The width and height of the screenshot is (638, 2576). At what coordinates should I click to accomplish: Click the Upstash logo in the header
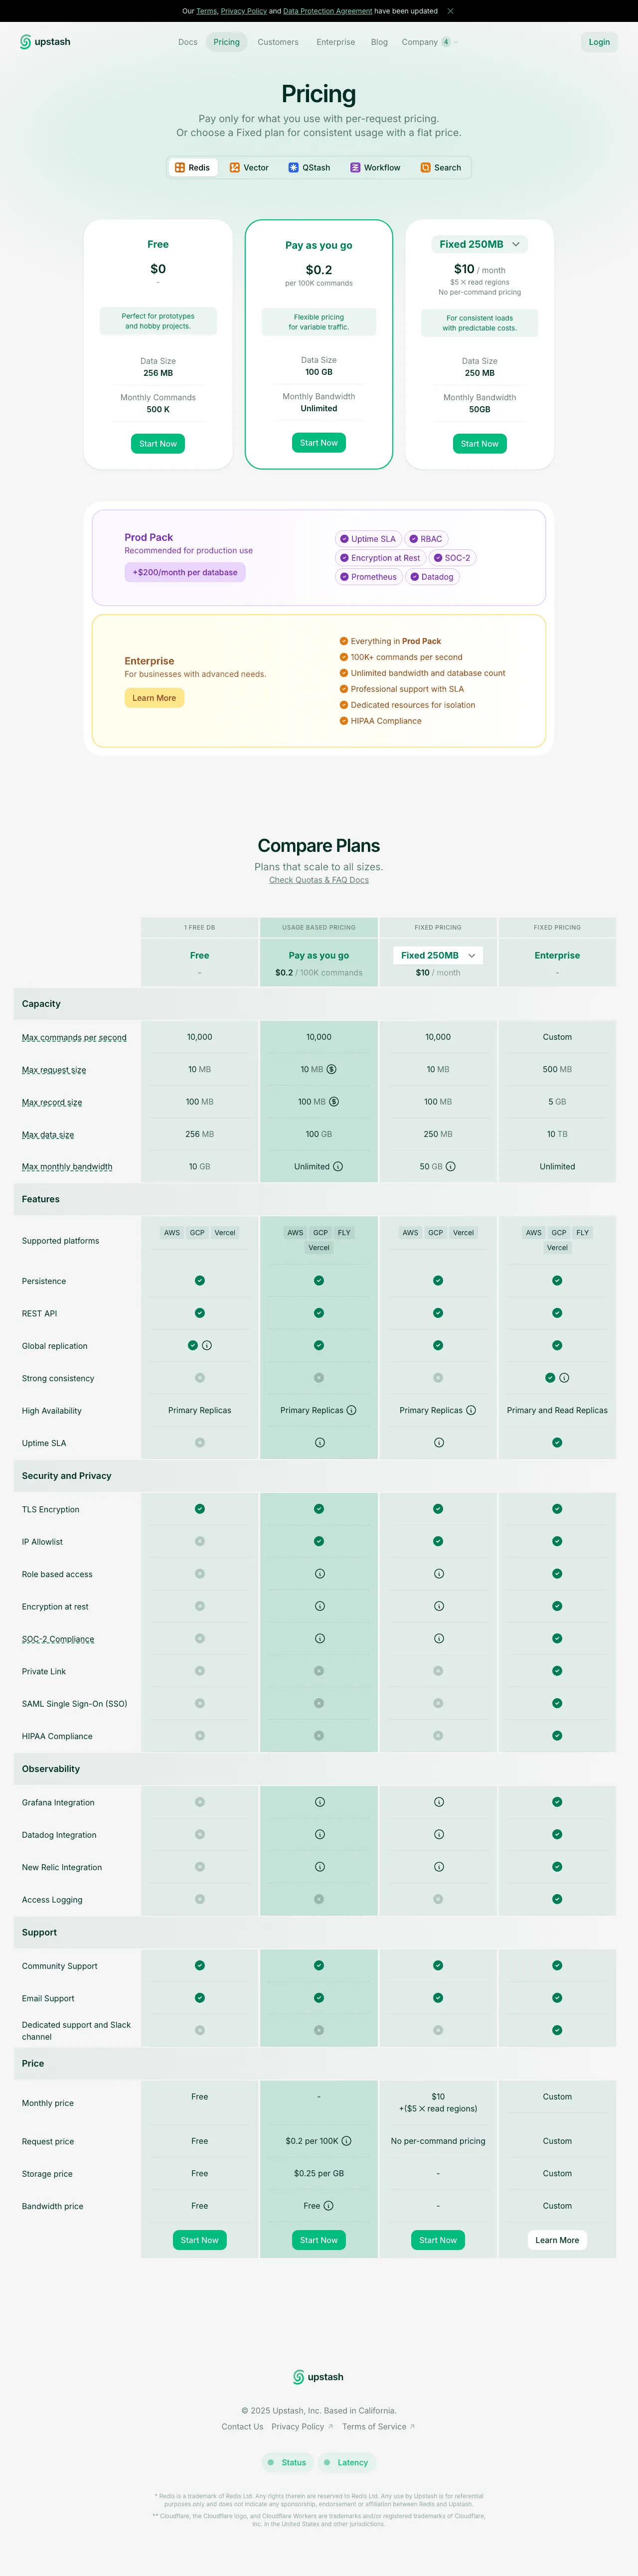[x=45, y=42]
